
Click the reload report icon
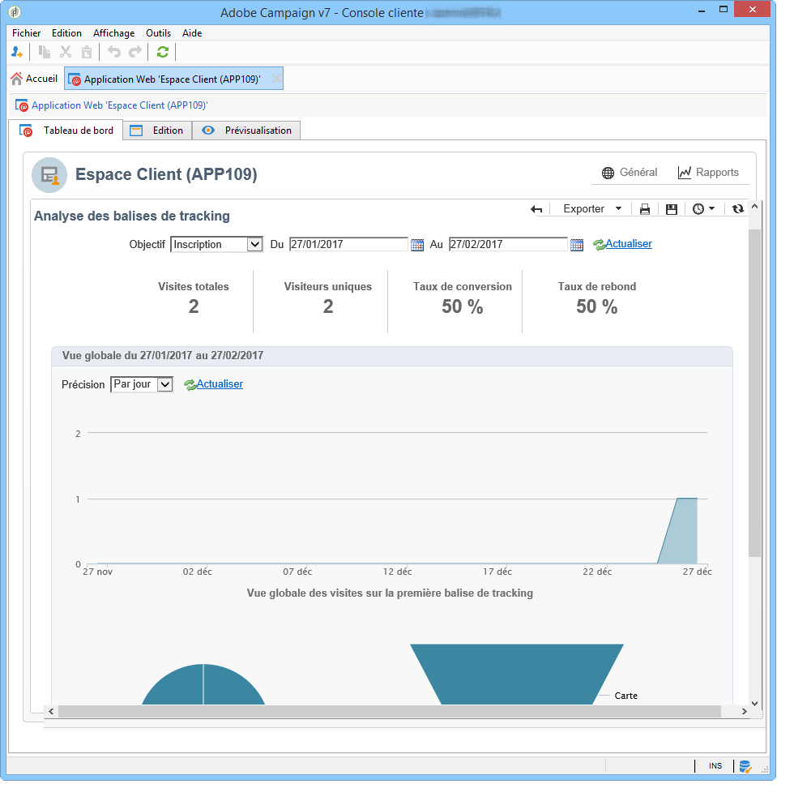(x=738, y=208)
